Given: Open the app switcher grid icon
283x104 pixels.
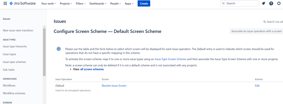Looking at the screenshot, I should [x=5, y=3].
